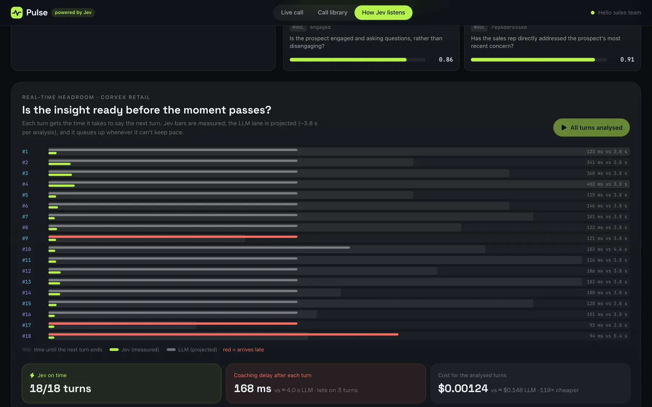Click the 'repAddressed' signal name
The image size is (652, 407).
tap(509, 27)
